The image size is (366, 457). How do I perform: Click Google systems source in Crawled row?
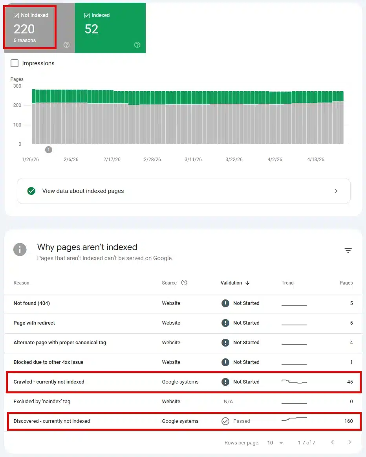coord(180,382)
